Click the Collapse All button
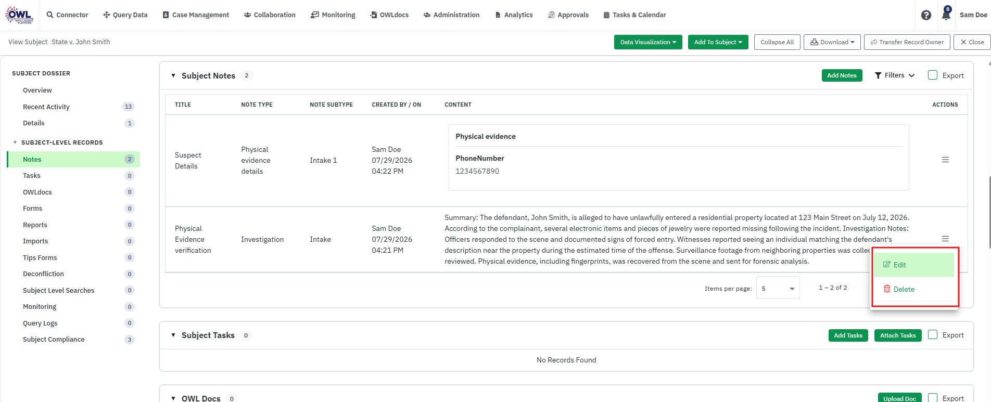Image resolution: width=991 pixels, height=402 pixels. pyautogui.click(x=777, y=42)
